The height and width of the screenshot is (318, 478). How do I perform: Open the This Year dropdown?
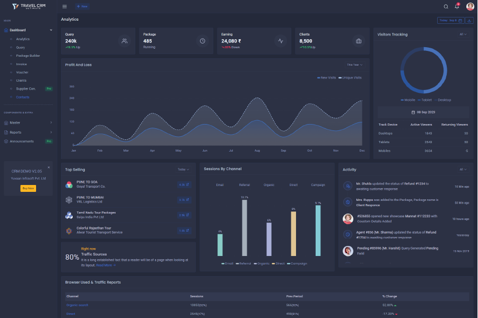pyautogui.click(x=354, y=65)
